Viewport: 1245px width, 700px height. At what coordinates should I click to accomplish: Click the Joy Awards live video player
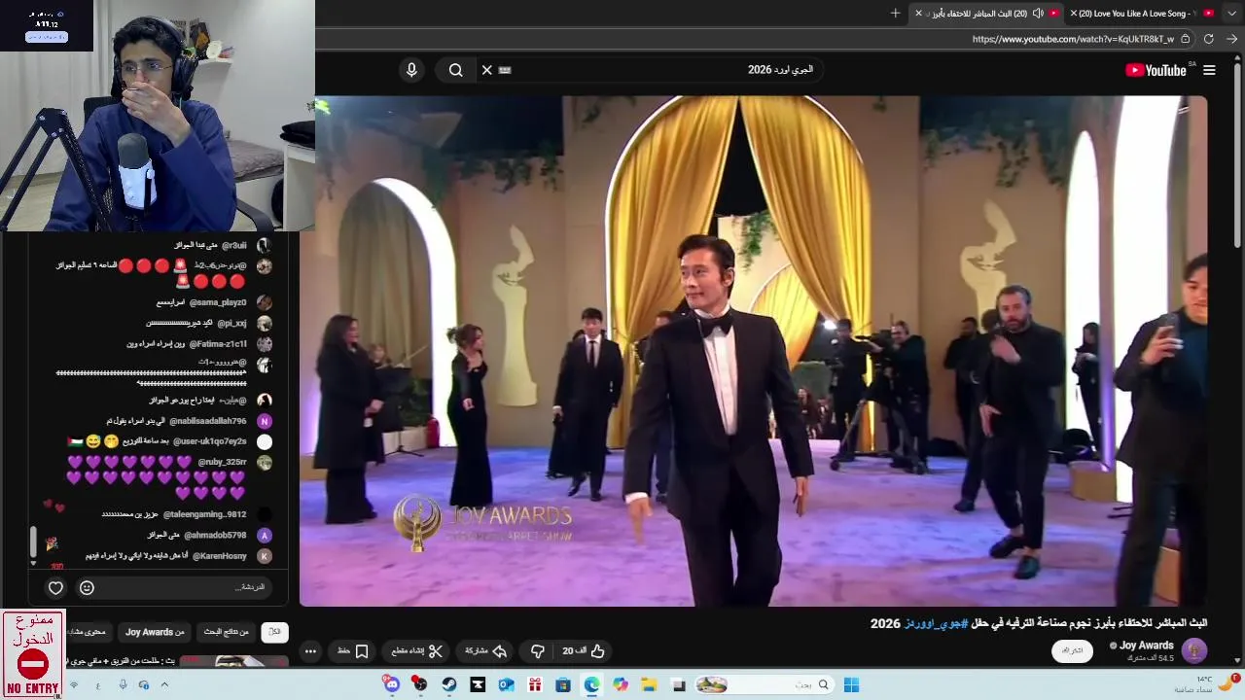coord(754,351)
